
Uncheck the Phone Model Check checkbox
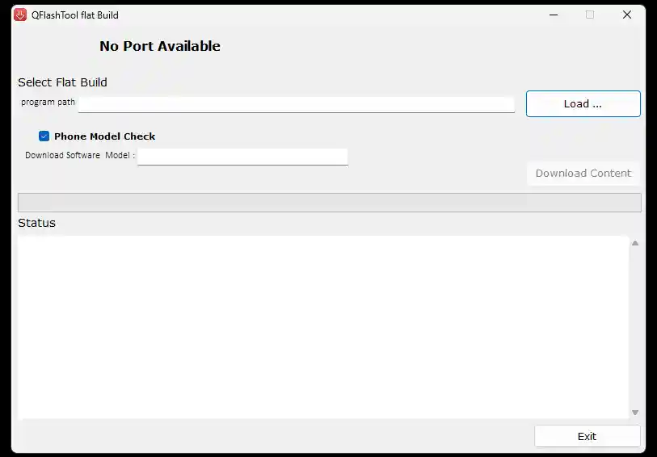tap(44, 136)
